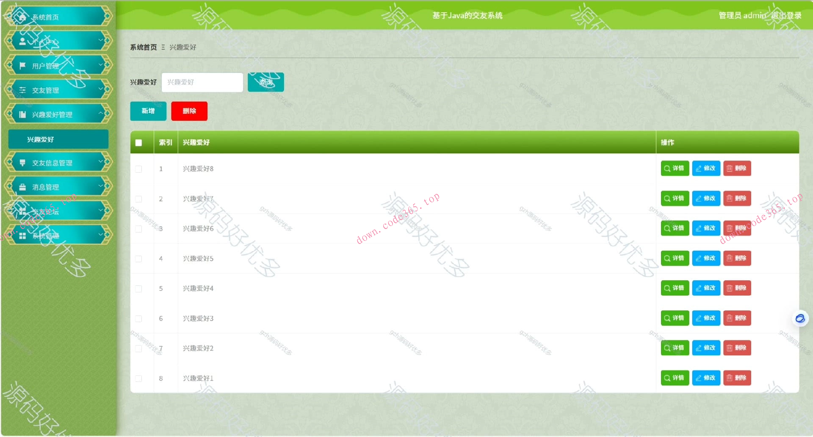Screen dimensions: 813x437
Task: Click 管理员 admin in the header
Action: [742, 16]
